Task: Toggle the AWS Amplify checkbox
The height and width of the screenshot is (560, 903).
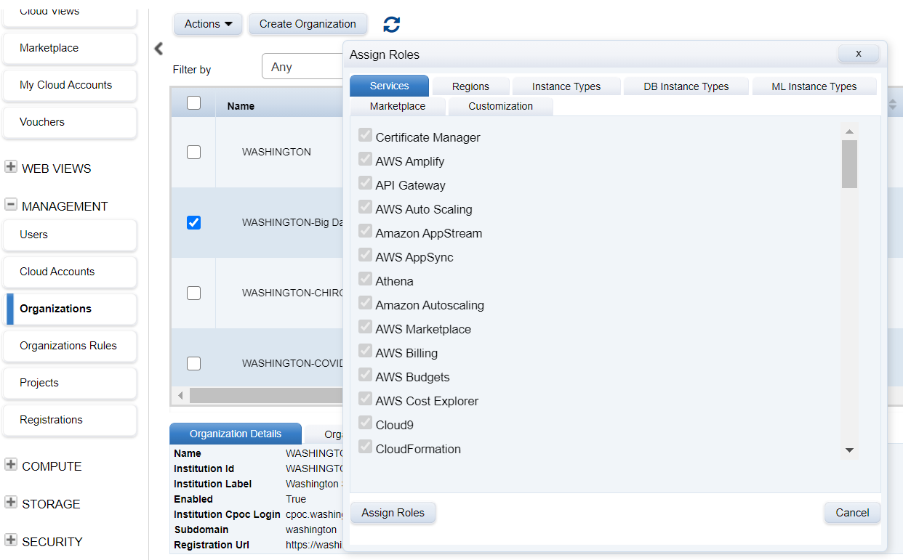Action: coord(365,159)
